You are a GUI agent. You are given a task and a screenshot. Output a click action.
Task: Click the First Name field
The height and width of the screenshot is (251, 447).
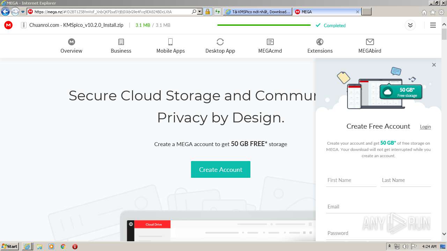click(351, 180)
